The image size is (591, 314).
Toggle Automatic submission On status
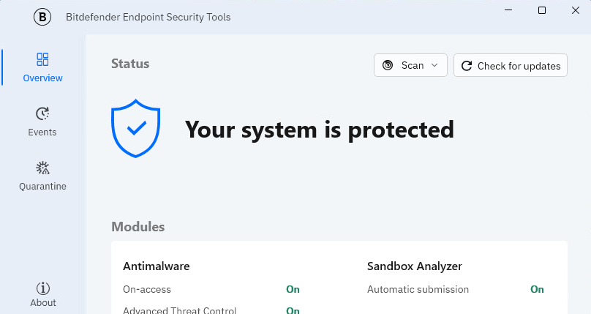tap(537, 289)
